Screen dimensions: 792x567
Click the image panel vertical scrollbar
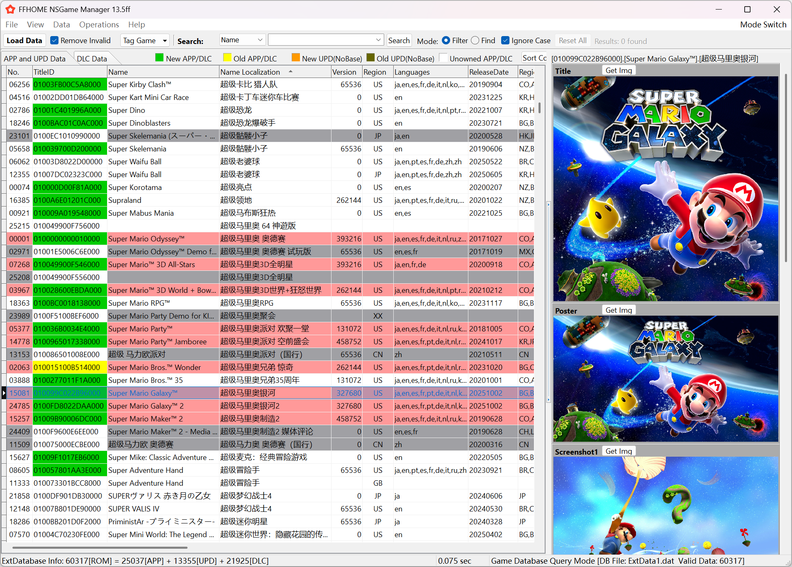coord(786,168)
